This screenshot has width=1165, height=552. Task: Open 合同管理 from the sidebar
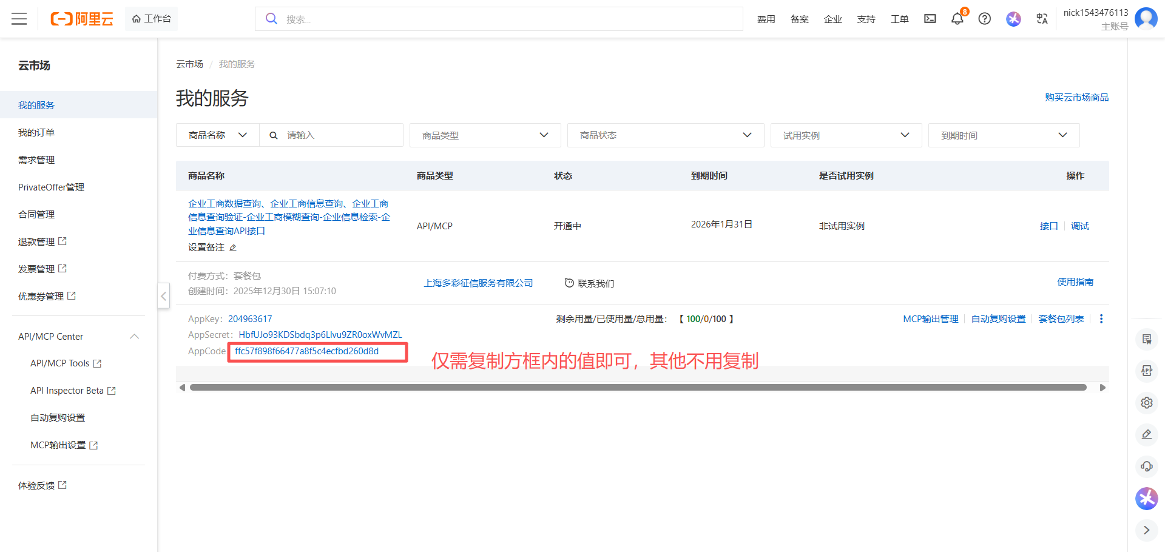click(x=36, y=215)
